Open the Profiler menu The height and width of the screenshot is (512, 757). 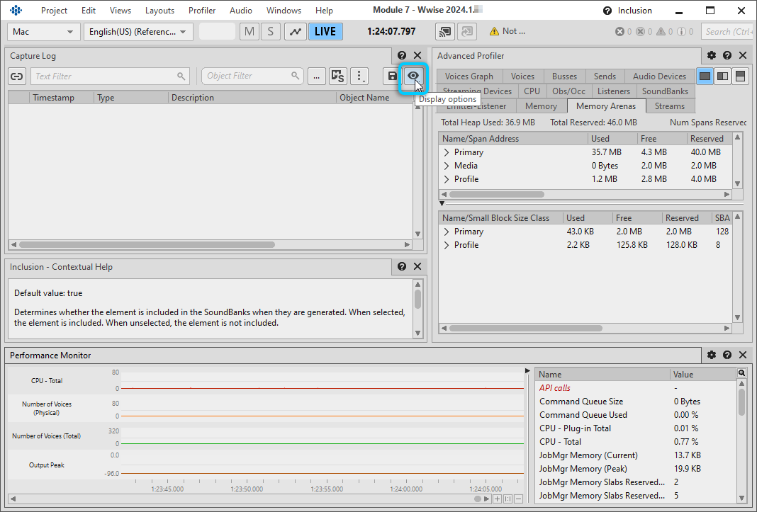[202, 11]
